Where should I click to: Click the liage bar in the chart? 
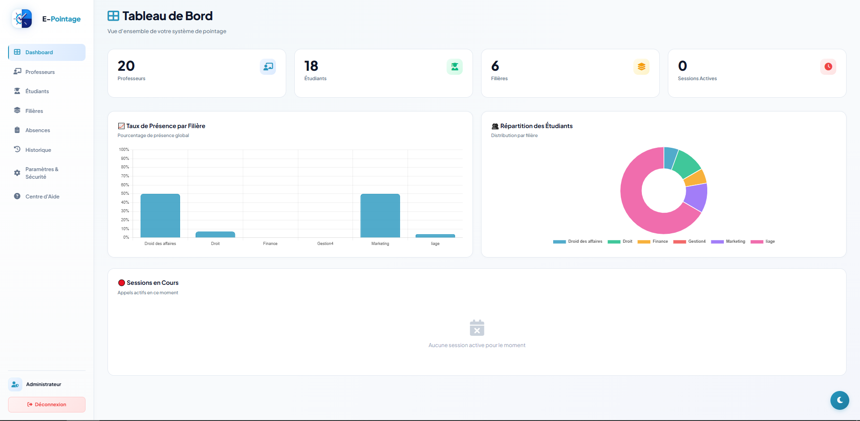coord(435,236)
